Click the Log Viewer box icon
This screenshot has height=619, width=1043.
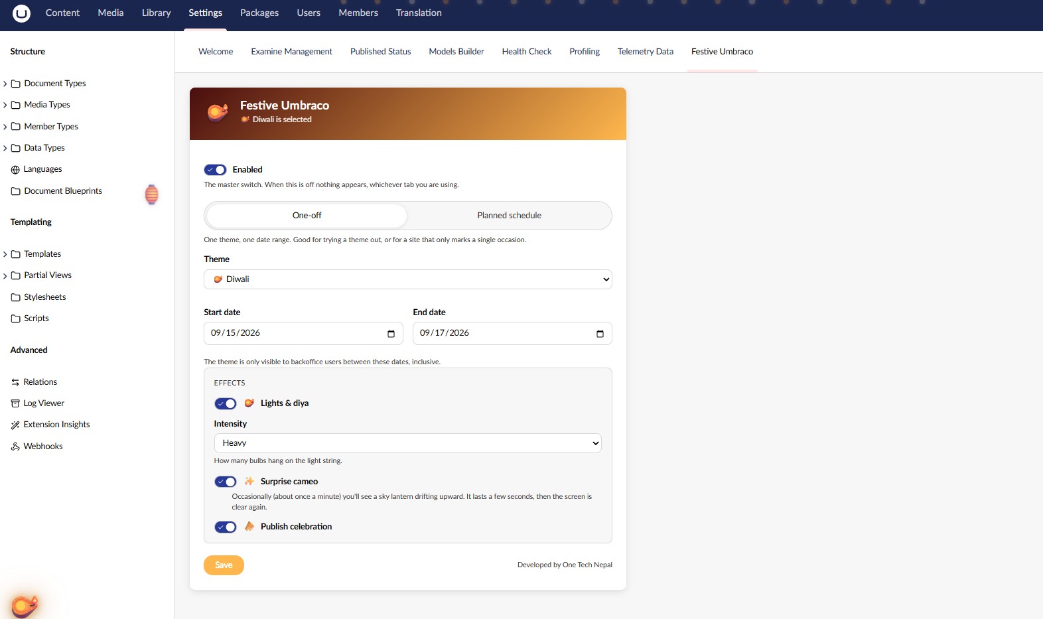pyautogui.click(x=16, y=403)
